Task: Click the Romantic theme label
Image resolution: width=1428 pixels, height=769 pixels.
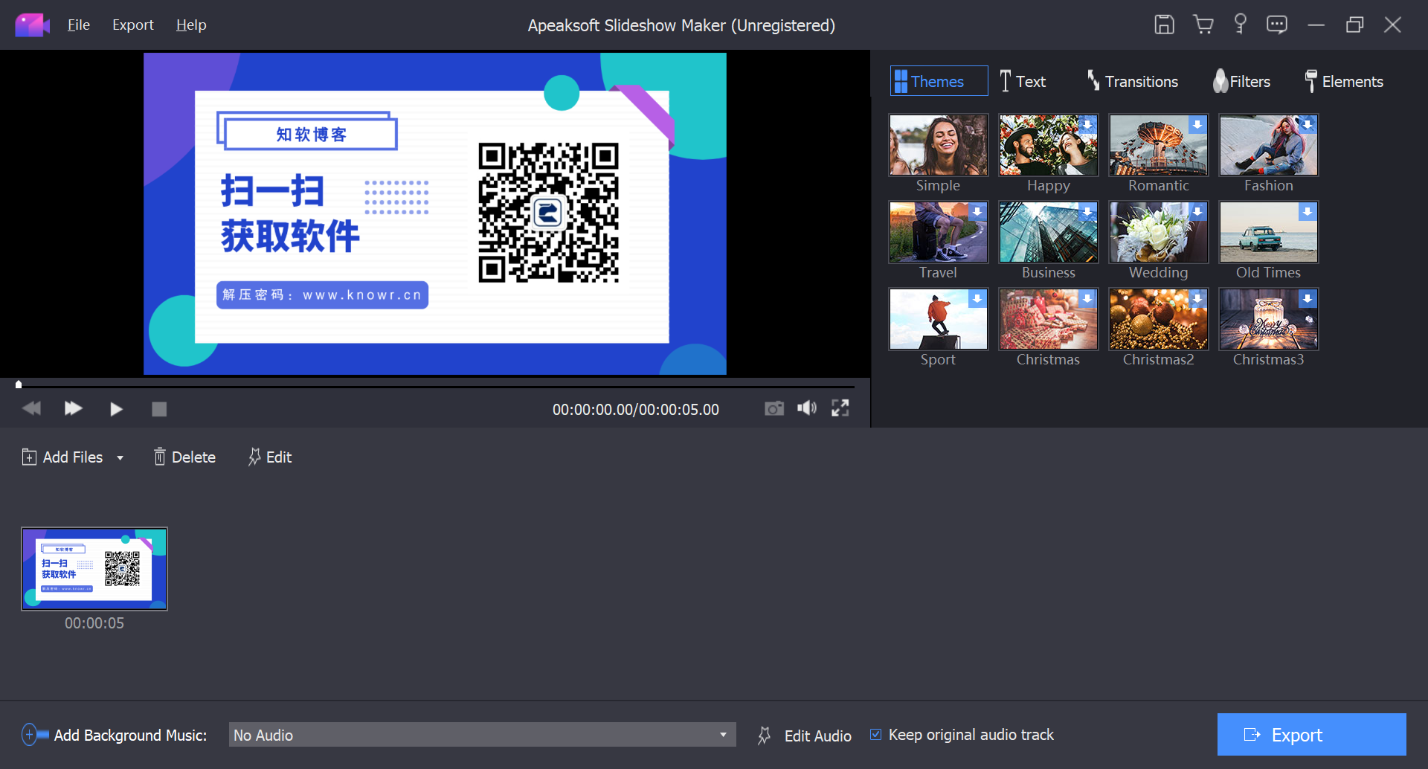Action: coord(1159,186)
